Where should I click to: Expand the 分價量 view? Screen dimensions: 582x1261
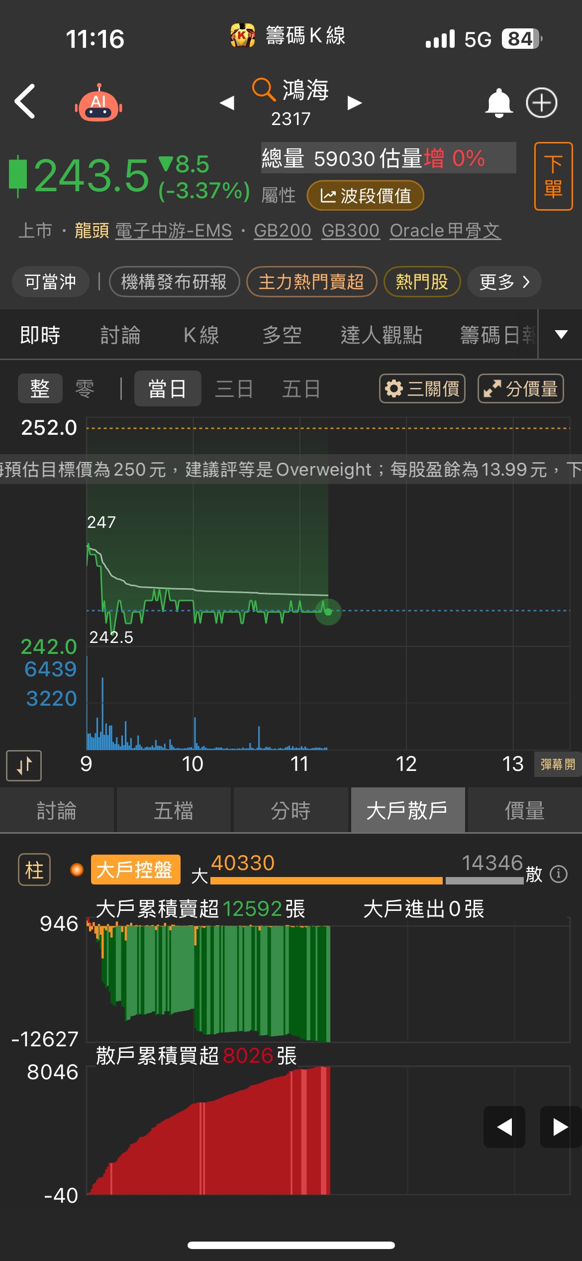[x=521, y=388]
